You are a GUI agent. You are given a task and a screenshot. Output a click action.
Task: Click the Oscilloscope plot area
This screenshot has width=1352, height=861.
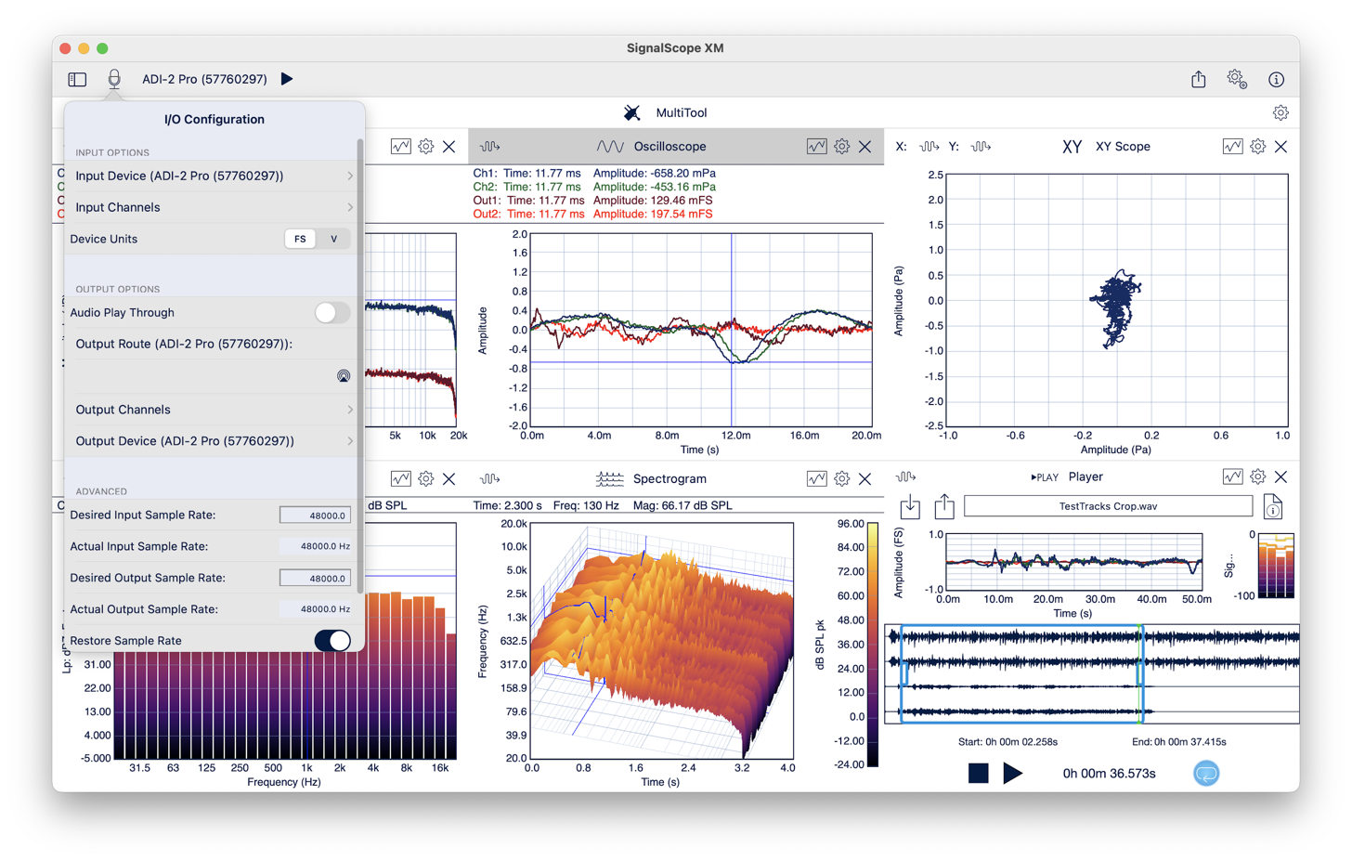pyautogui.click(x=702, y=330)
